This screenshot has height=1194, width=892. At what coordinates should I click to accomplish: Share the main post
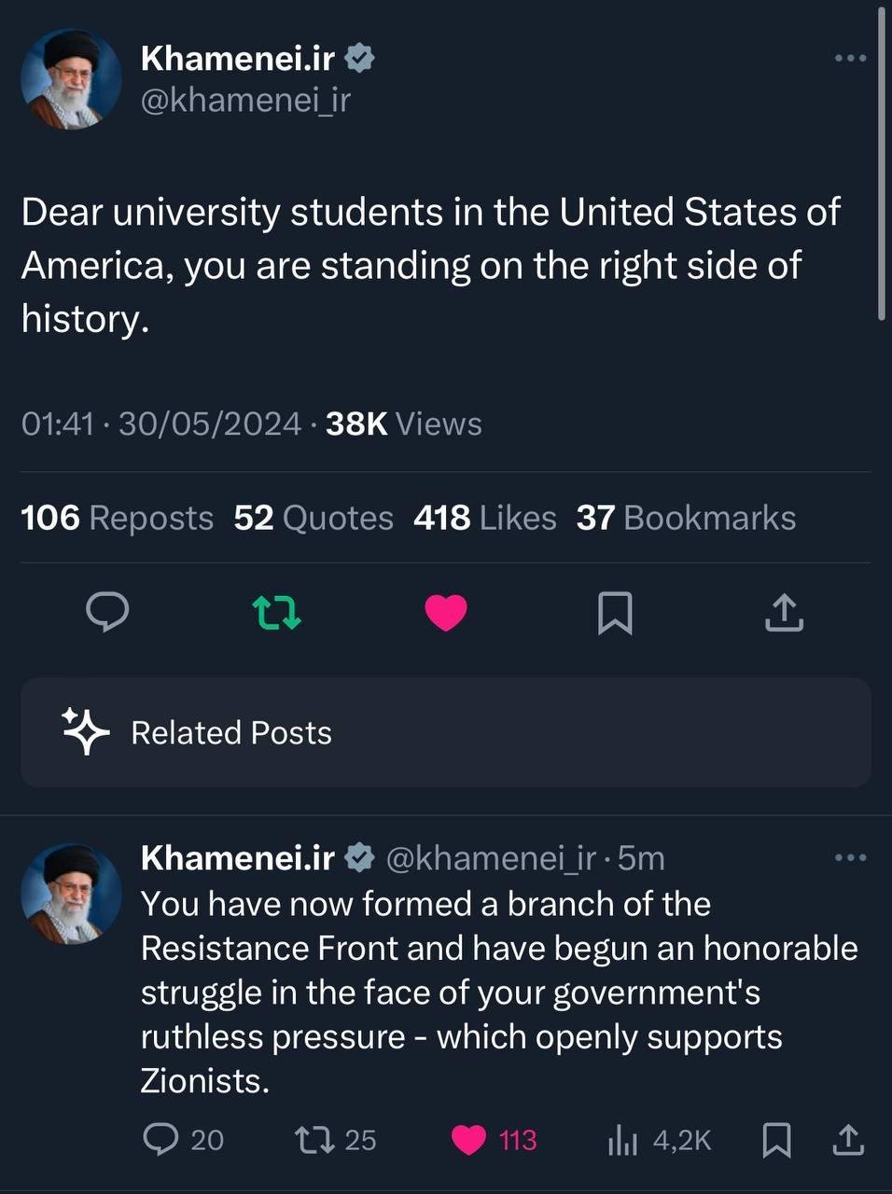(x=784, y=612)
